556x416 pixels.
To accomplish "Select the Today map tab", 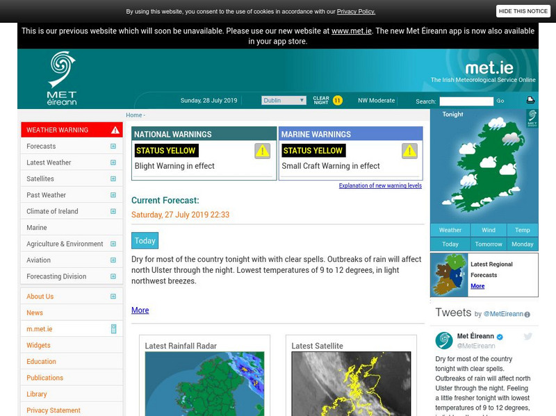I will (450, 244).
